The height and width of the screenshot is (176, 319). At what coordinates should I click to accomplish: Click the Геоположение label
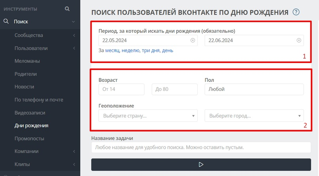click(x=116, y=106)
